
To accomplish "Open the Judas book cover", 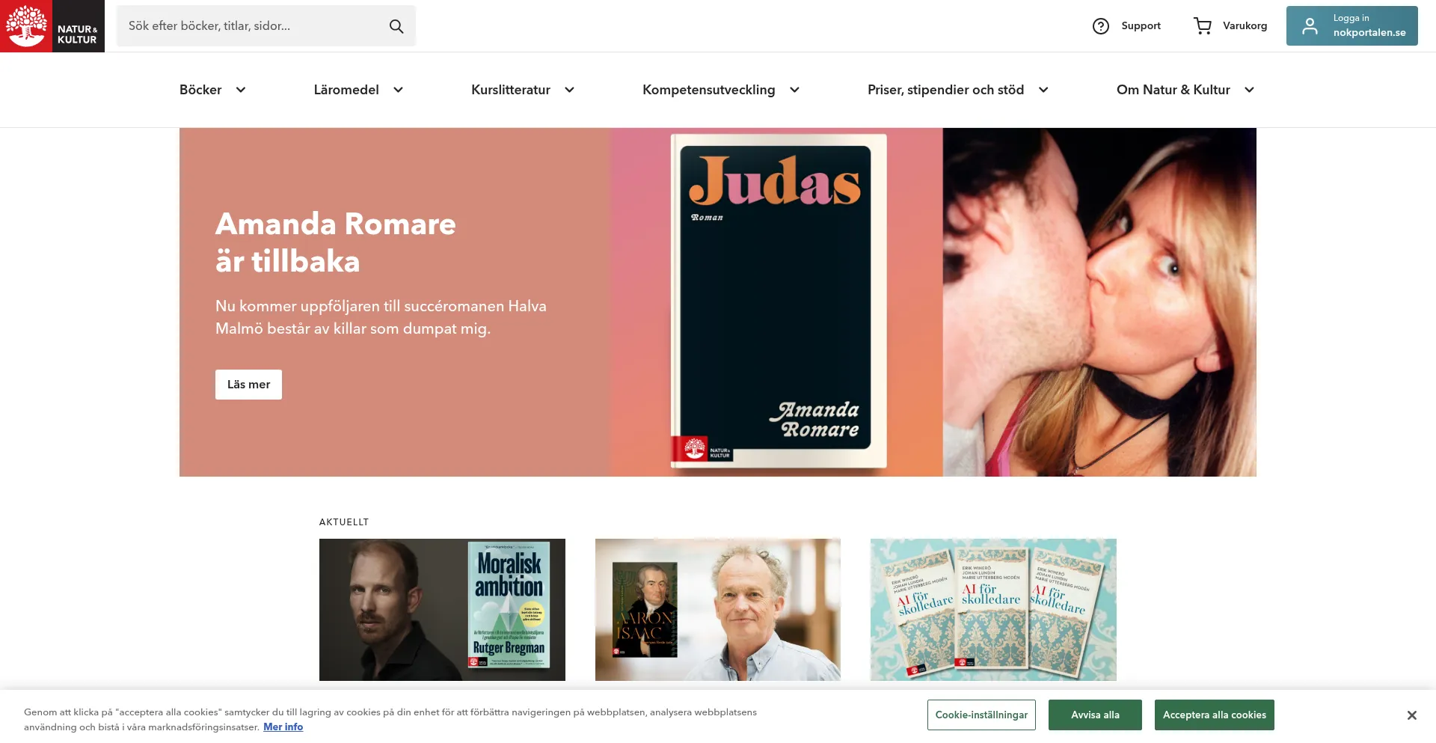I will (778, 301).
